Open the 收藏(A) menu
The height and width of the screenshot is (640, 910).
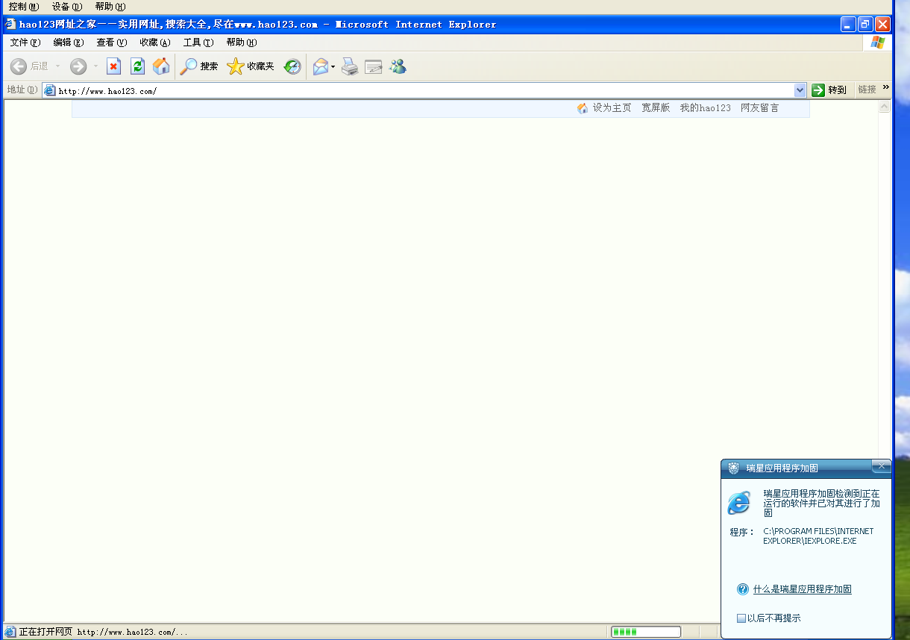tap(155, 43)
